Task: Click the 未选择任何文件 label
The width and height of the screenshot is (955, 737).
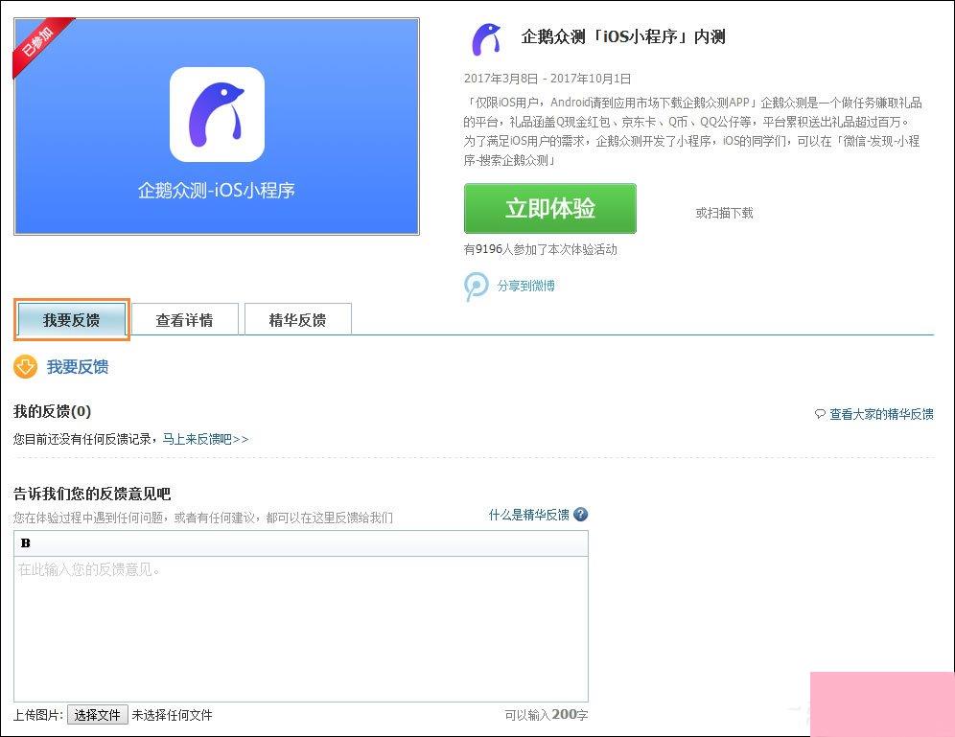Action: coord(172,715)
